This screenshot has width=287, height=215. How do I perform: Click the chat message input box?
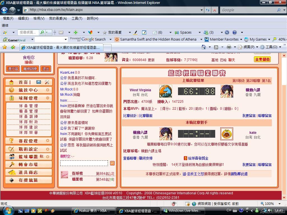84,163
